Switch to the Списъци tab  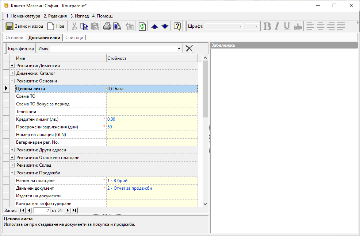[74, 38]
